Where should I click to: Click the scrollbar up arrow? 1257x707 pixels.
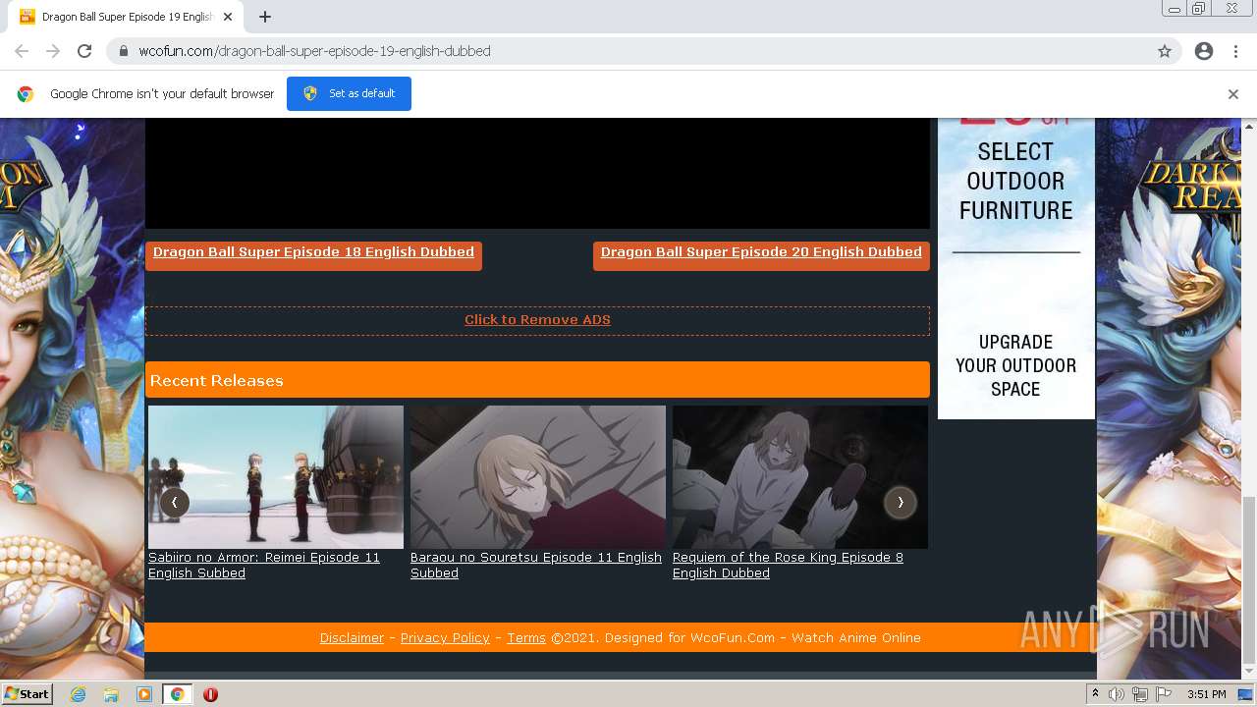[x=1249, y=126]
